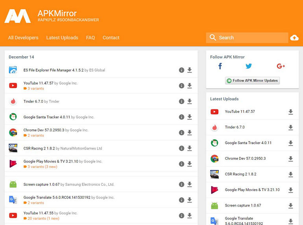
Task: Go to Latest Uploads in navigation bar
Action: [62, 38]
